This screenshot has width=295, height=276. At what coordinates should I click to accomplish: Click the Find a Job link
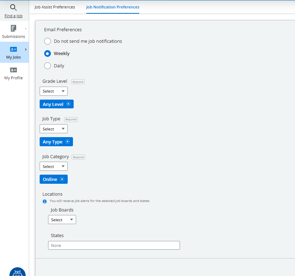pyautogui.click(x=13, y=16)
